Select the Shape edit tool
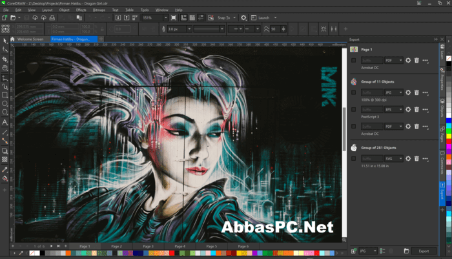452x259 pixels. (x=5, y=50)
